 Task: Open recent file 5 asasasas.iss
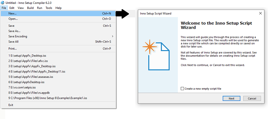[58, 77]
